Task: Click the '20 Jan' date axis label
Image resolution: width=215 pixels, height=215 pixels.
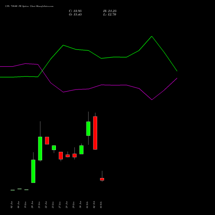Action: tap(32, 205)
